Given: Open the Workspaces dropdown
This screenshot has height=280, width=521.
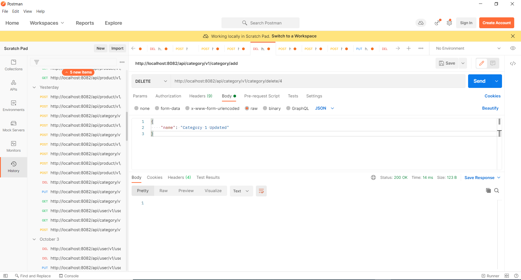Looking at the screenshot, I should coord(47,23).
